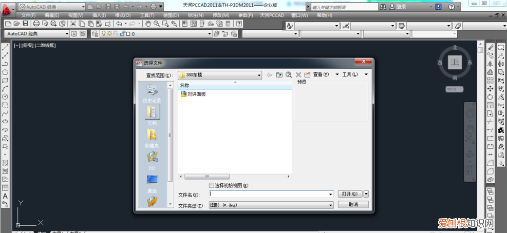Select the 对讲面板 file in the list

(193, 94)
